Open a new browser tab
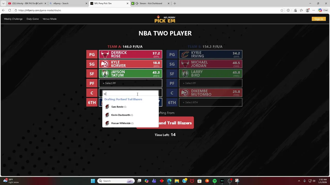 tap(175, 3)
